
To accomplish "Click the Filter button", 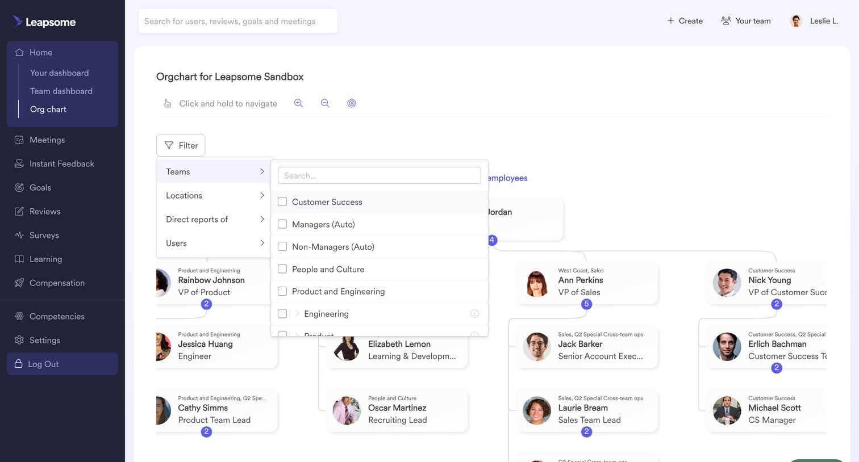I will tap(181, 145).
